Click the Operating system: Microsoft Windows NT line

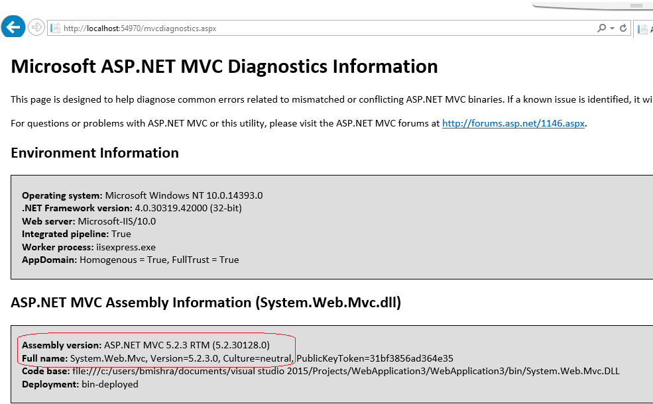pyautogui.click(x=142, y=195)
